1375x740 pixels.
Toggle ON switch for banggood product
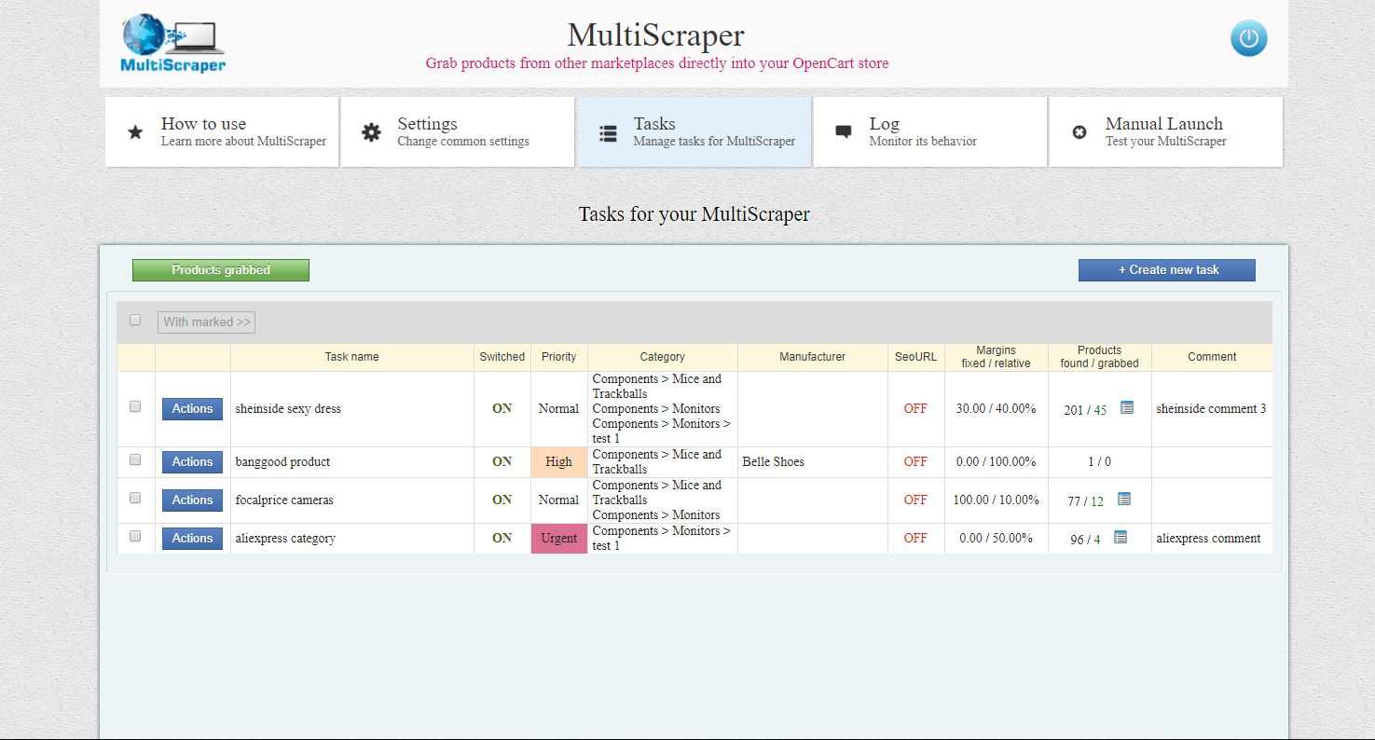tap(502, 461)
